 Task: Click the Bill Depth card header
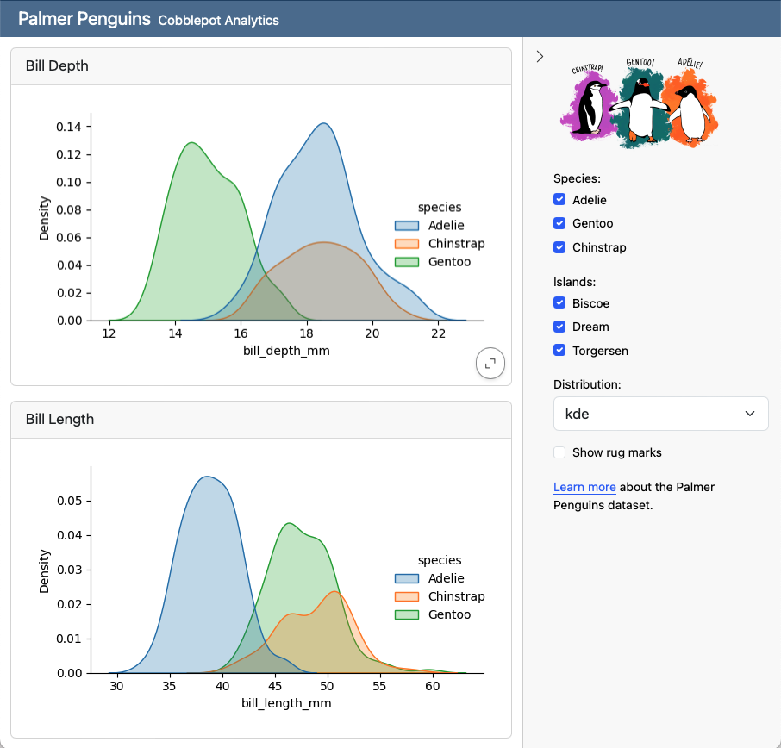260,66
